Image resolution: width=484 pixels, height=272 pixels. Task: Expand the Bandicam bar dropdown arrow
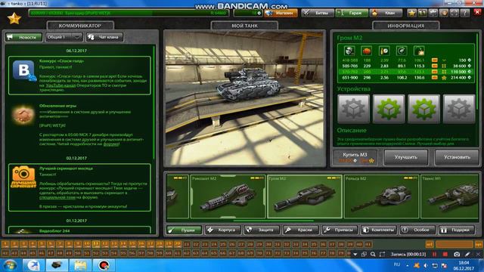(x=355, y=255)
